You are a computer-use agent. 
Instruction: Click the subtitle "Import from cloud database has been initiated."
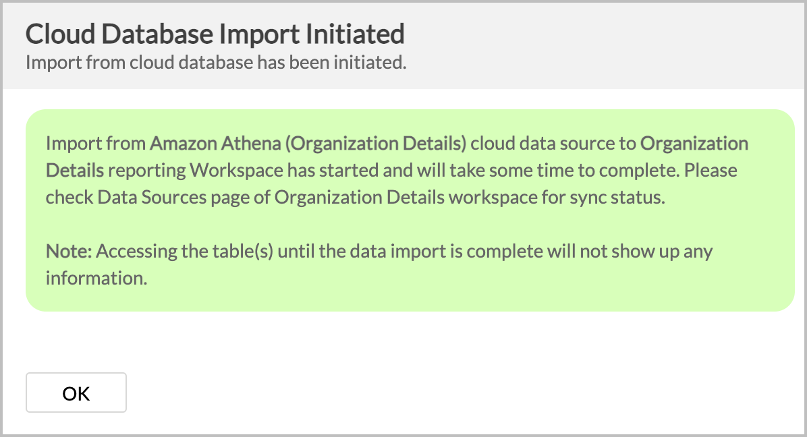pyautogui.click(x=216, y=63)
